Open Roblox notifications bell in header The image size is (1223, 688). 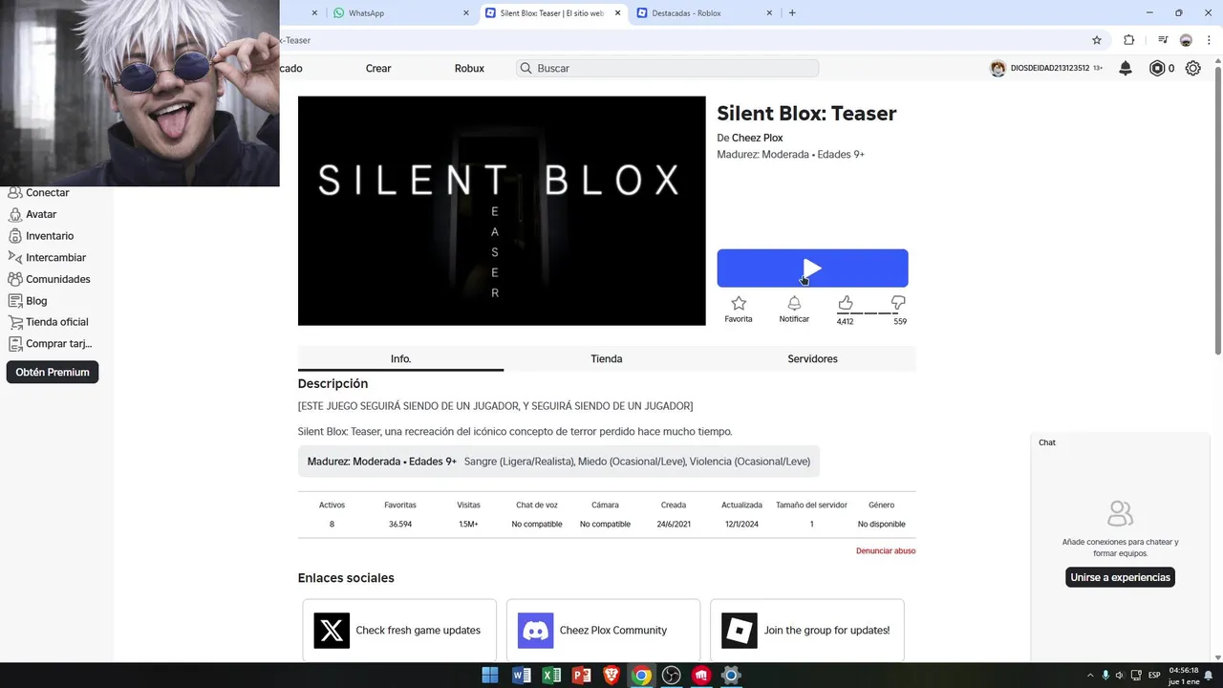pyautogui.click(x=1126, y=68)
